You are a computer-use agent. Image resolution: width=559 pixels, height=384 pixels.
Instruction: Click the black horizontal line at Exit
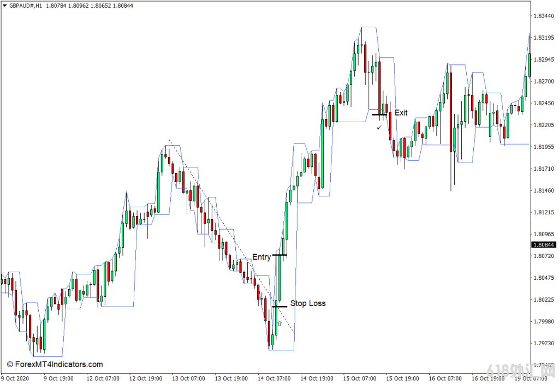click(379, 115)
